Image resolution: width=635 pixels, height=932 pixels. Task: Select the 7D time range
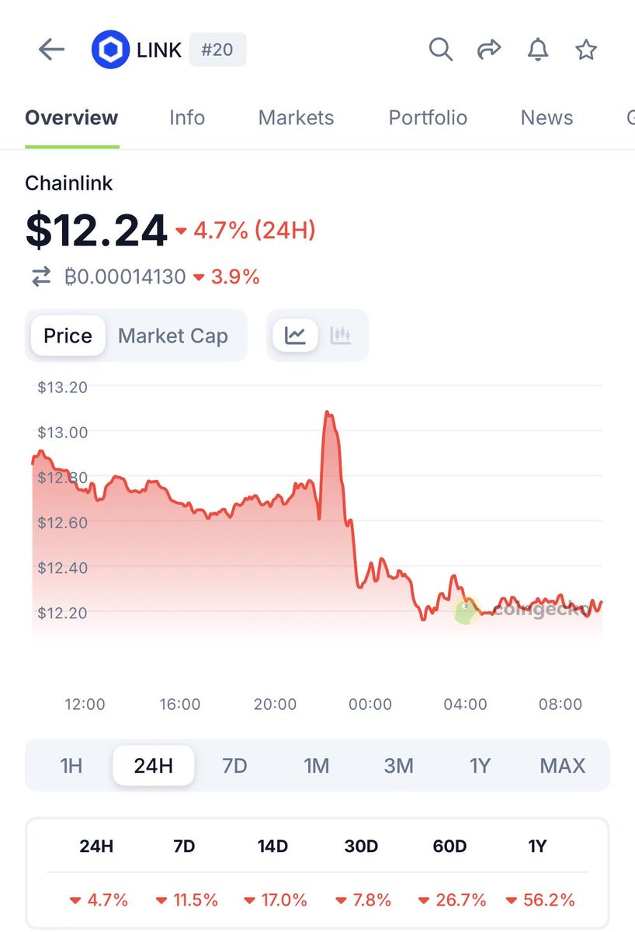pyautogui.click(x=234, y=766)
